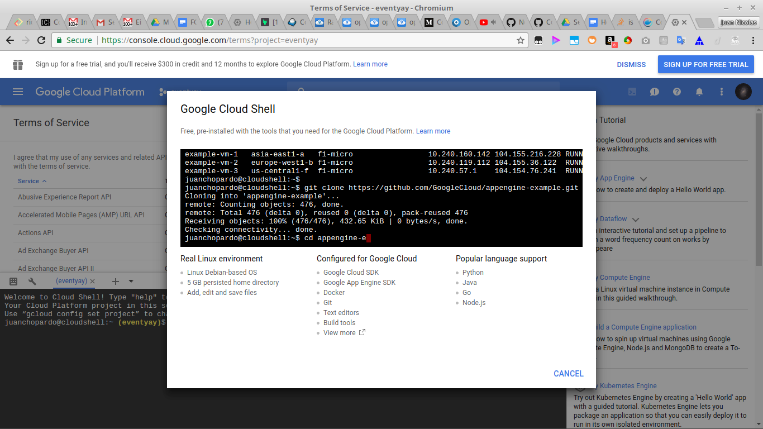Screen dimensions: 763x429
Task: Click the Cloud Shell terminal prompt line
Action: coord(85,322)
